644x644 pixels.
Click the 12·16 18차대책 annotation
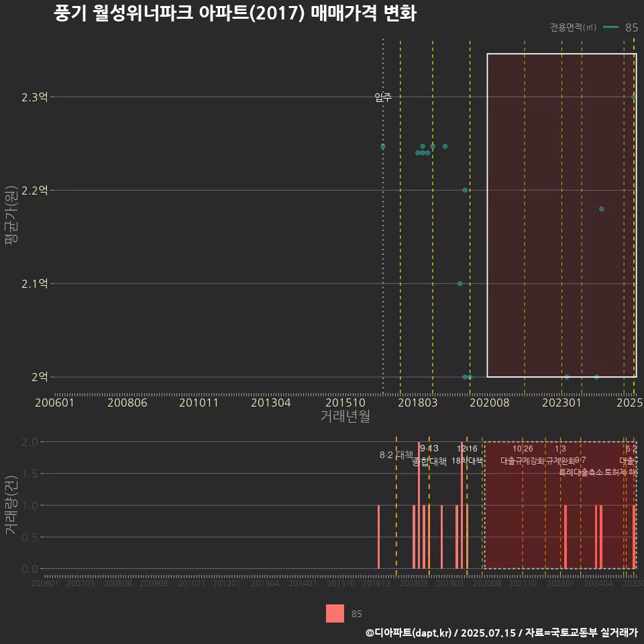tap(467, 455)
